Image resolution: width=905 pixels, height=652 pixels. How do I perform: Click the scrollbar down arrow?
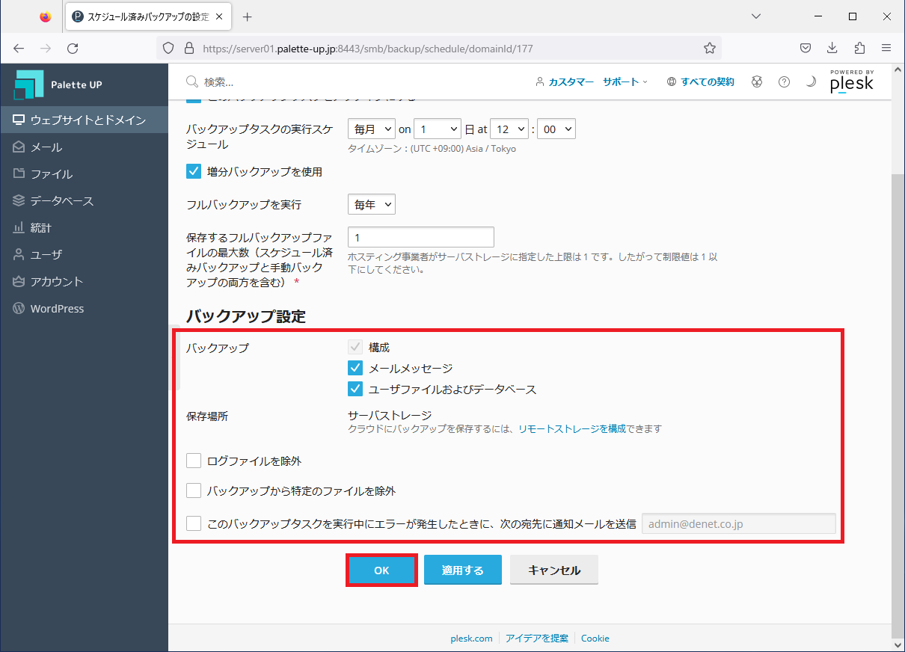(898, 644)
